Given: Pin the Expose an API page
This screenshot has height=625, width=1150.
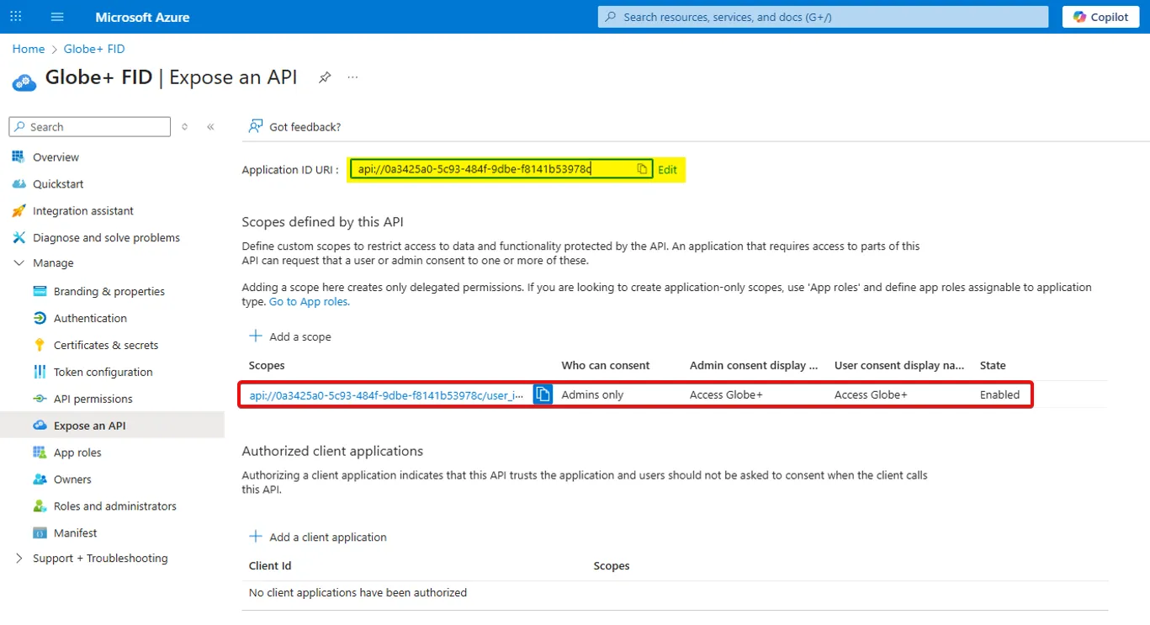Looking at the screenshot, I should click(x=325, y=77).
